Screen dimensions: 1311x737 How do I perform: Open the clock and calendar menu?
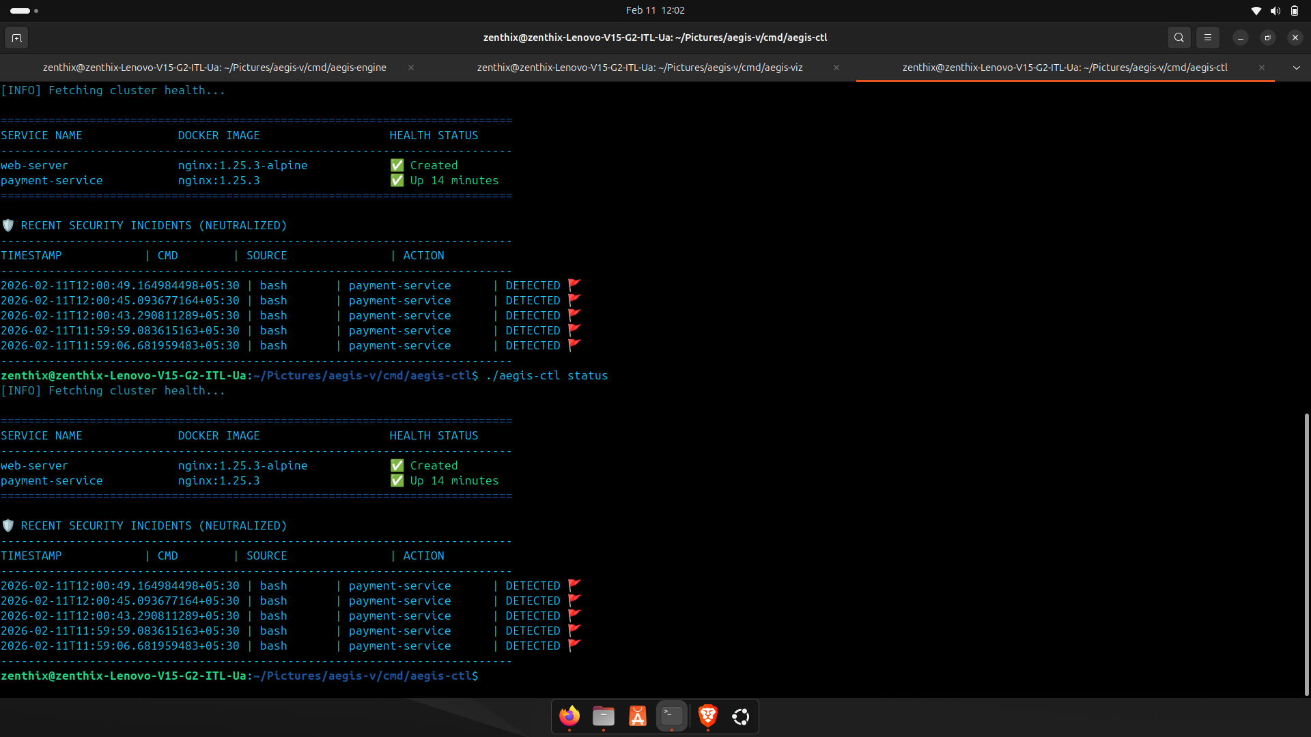point(655,10)
